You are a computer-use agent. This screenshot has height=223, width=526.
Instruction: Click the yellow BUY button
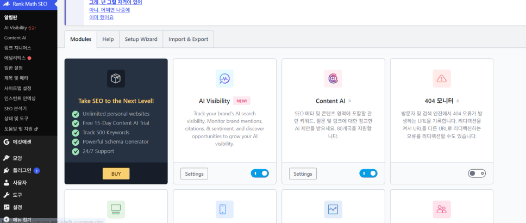116,174
